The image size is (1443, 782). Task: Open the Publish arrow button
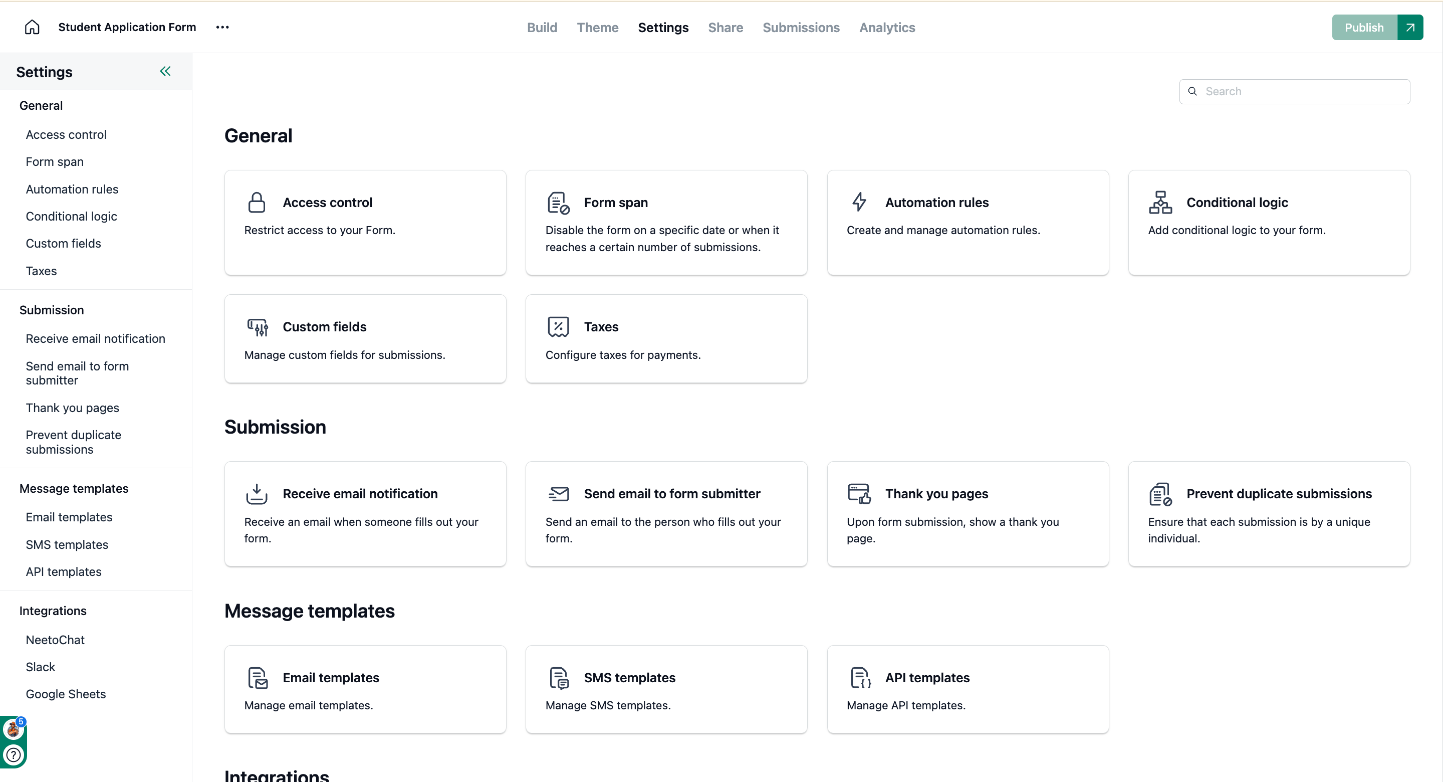1410,28
